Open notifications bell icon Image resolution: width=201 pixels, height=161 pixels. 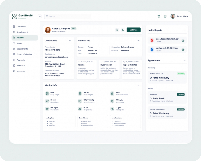[x=159, y=16]
